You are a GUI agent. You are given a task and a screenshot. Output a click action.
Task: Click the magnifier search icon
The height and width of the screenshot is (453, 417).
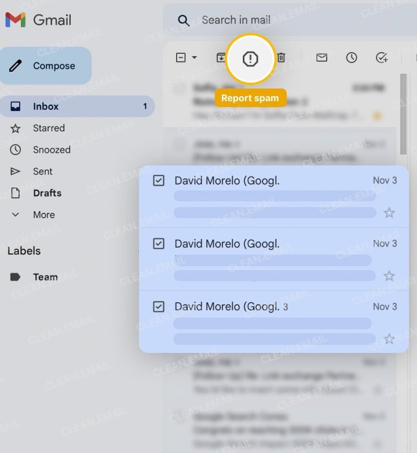click(x=184, y=21)
